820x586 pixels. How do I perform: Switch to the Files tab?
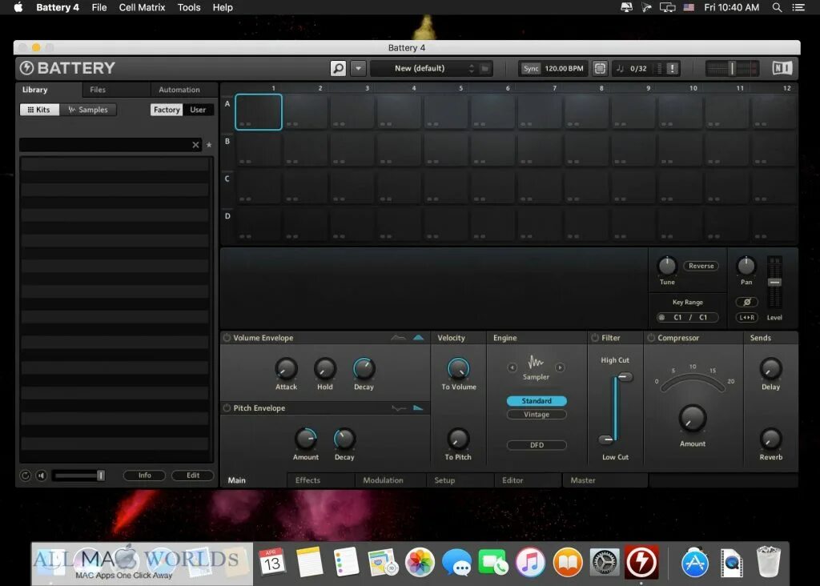pos(98,90)
